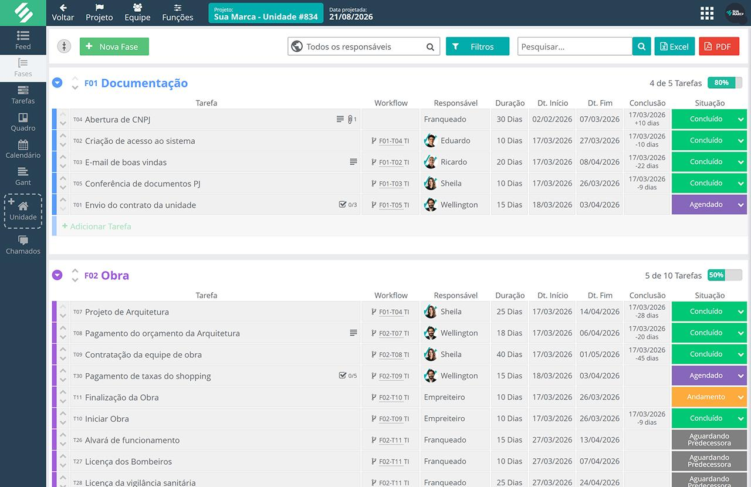Click the search magnifier button

tap(641, 46)
